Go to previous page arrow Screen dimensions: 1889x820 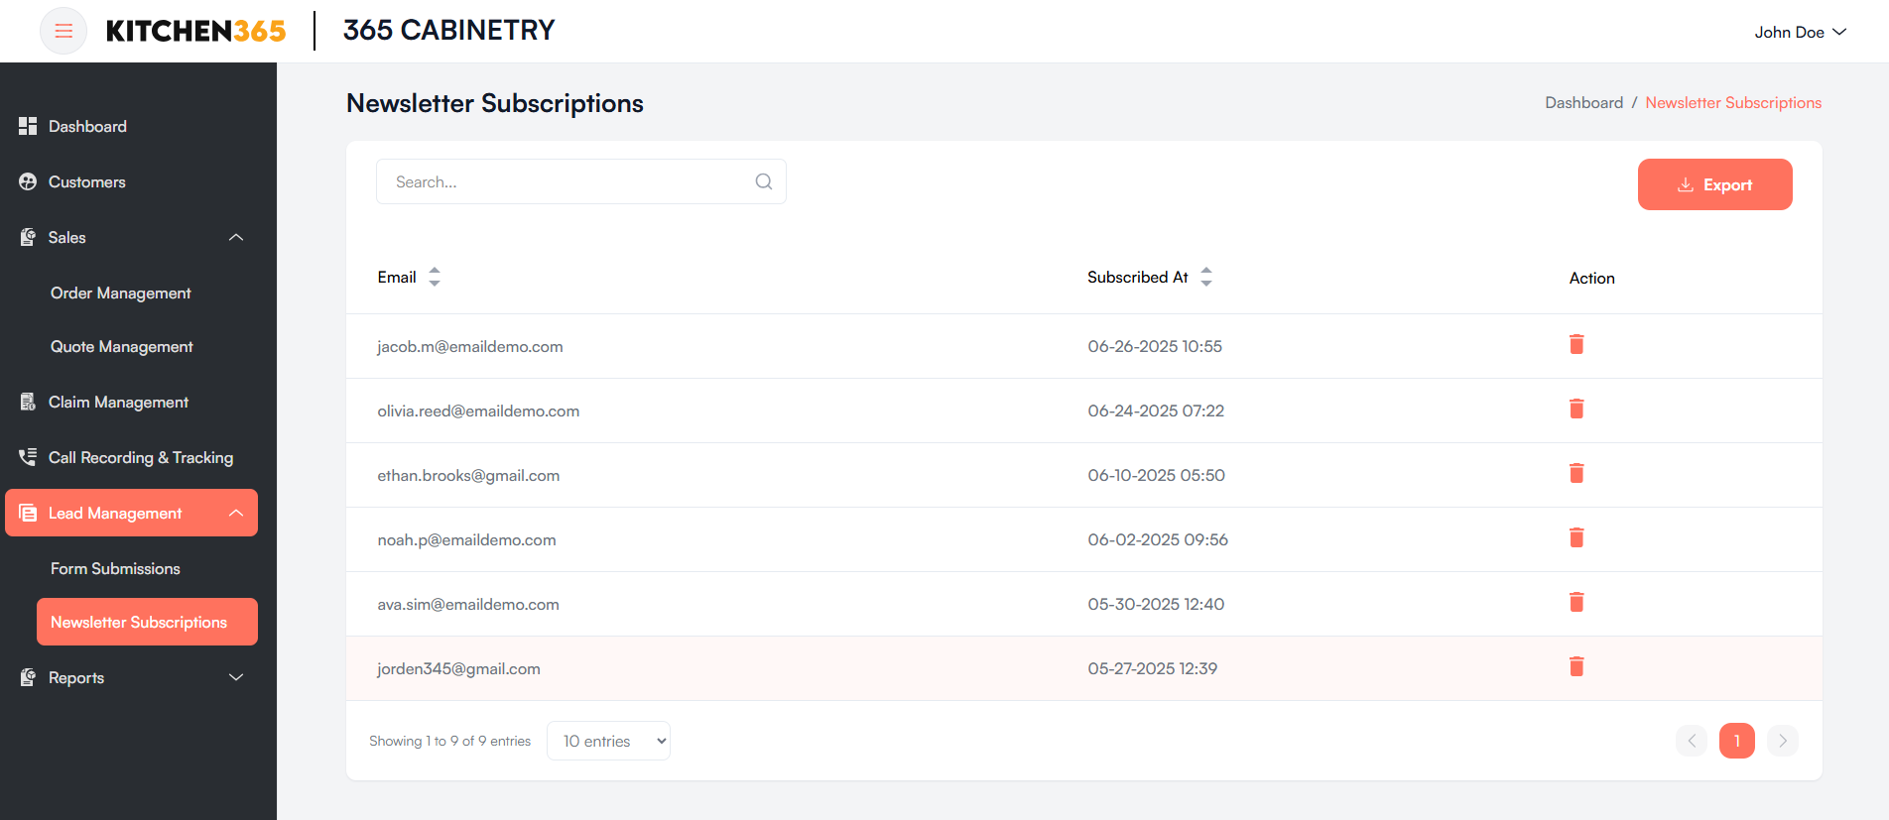point(1692,741)
